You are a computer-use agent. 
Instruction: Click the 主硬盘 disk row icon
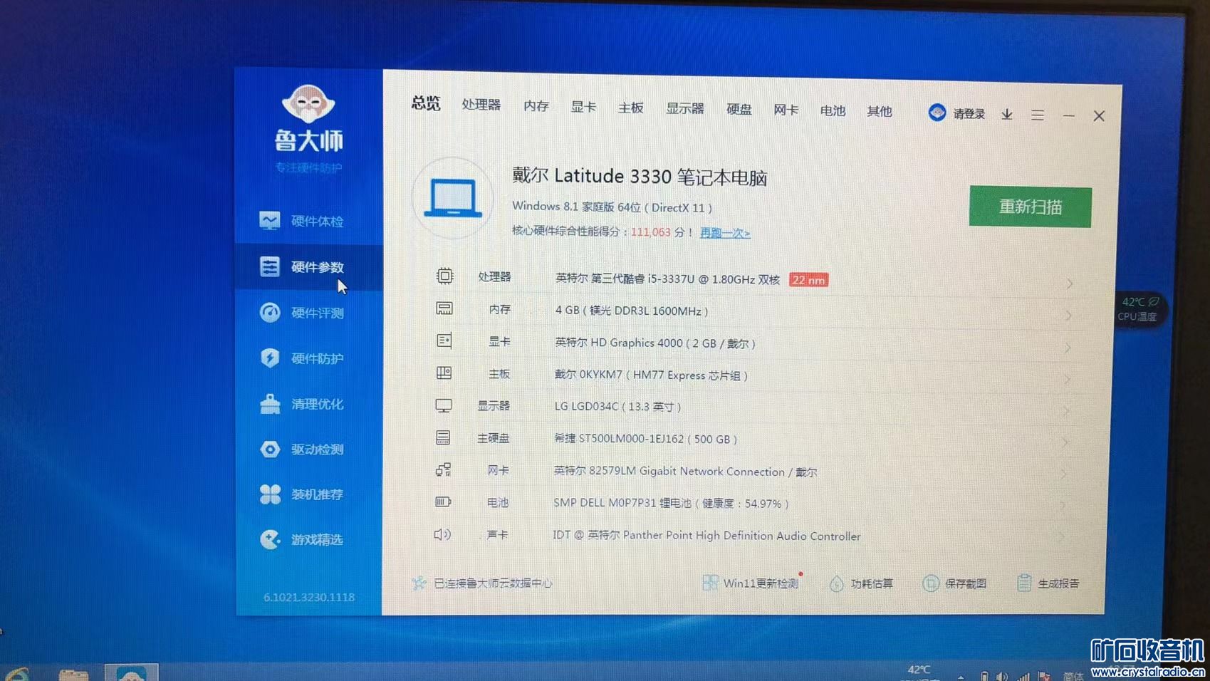tap(443, 437)
